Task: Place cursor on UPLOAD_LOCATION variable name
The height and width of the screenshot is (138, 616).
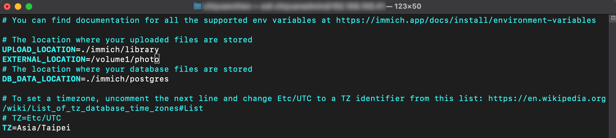Action: click(39, 50)
